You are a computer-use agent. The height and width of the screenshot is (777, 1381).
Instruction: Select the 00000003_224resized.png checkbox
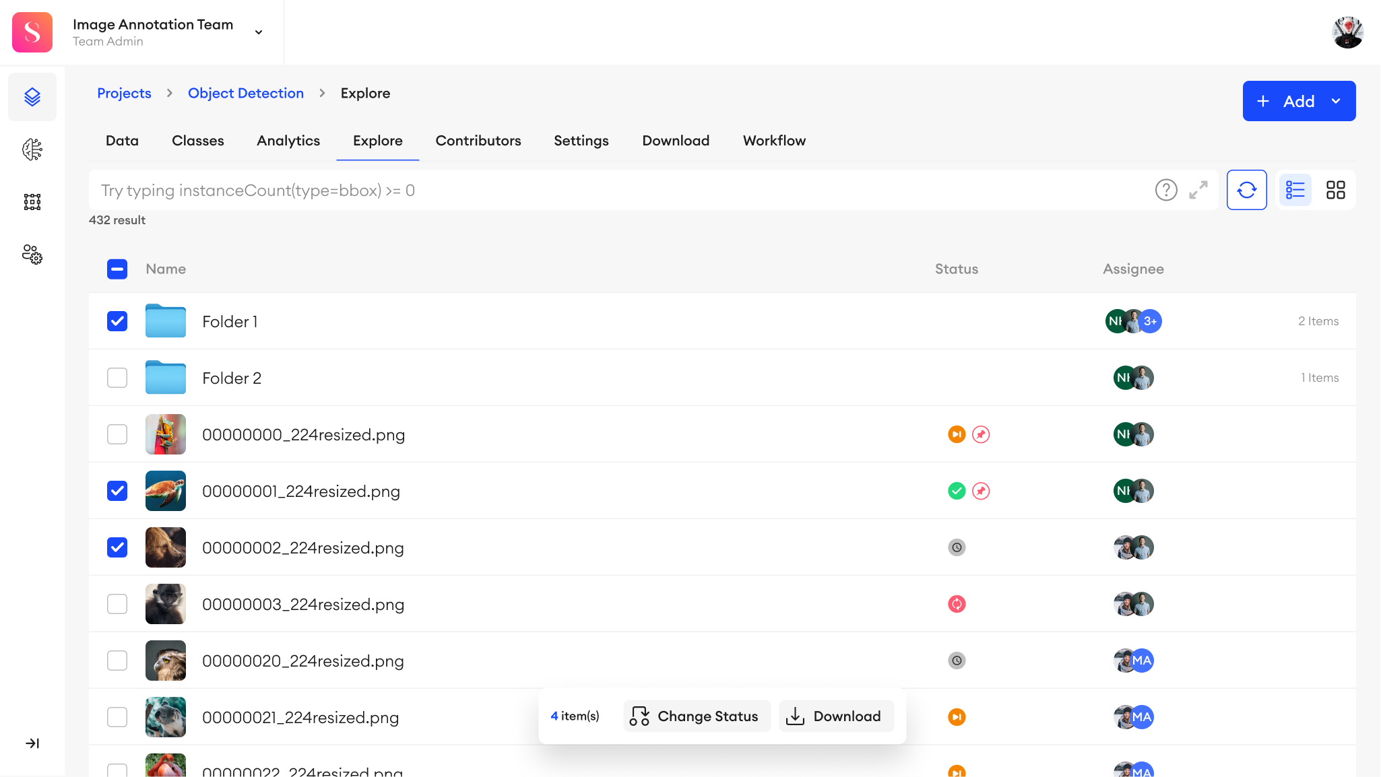click(117, 604)
